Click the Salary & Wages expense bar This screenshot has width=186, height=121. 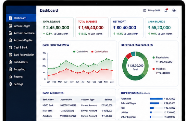[154, 103]
